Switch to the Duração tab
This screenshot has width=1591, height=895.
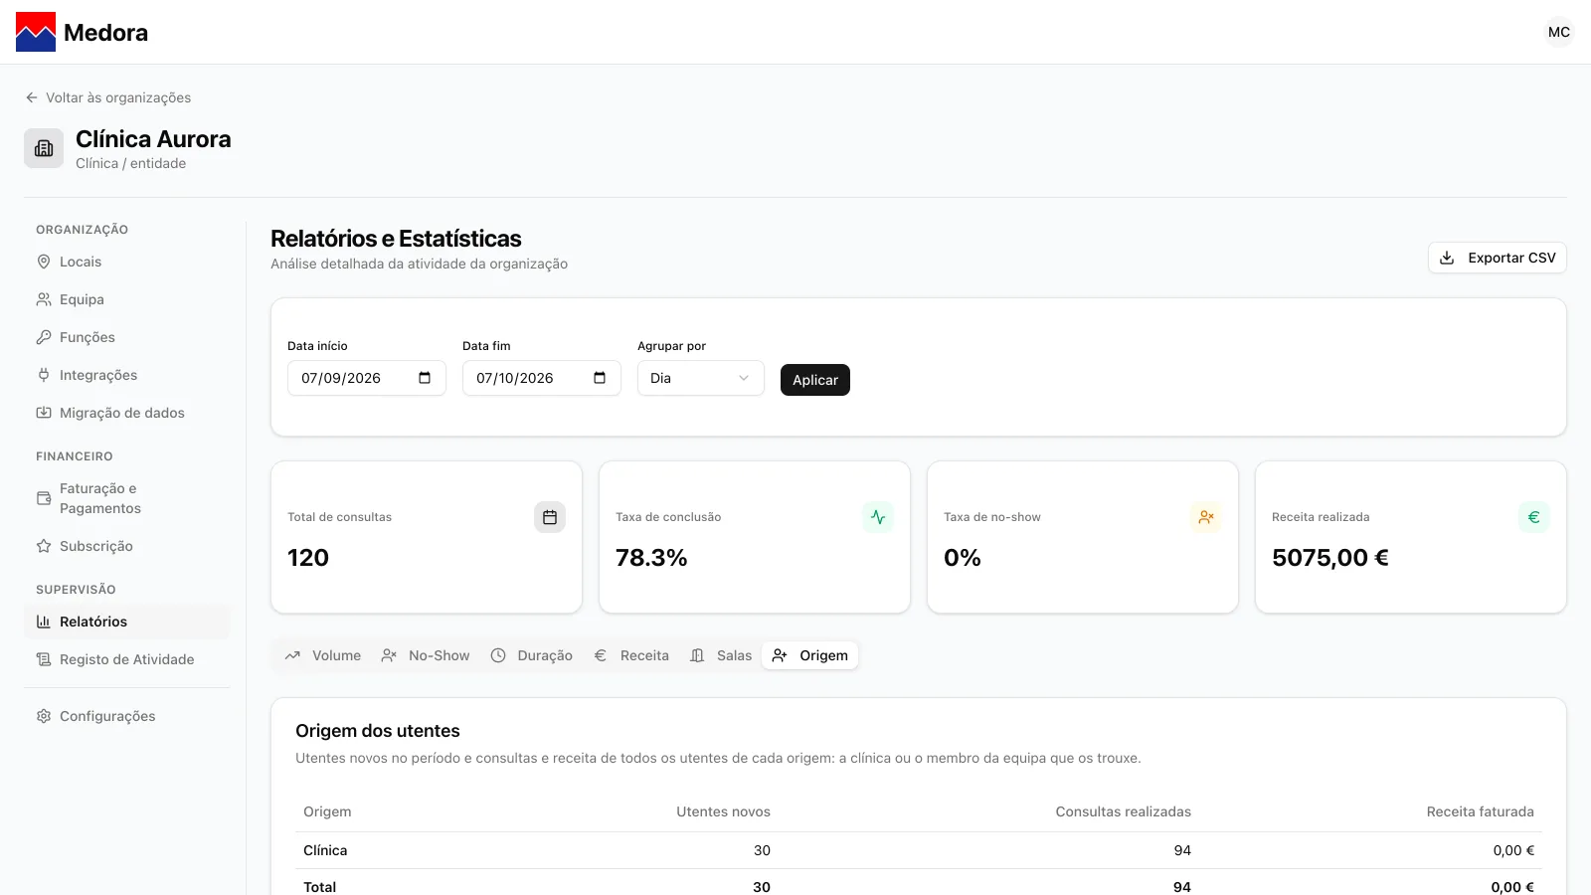click(532, 655)
